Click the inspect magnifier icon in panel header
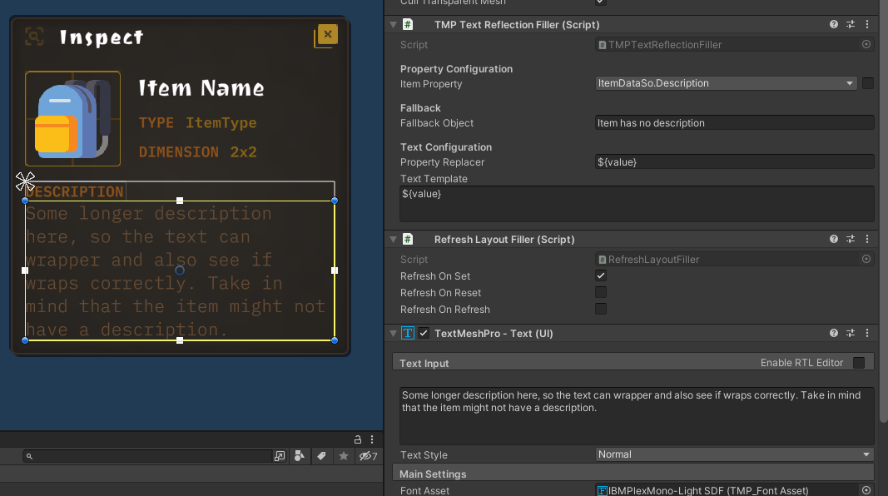Viewport: 888px width, 496px height. coord(35,37)
